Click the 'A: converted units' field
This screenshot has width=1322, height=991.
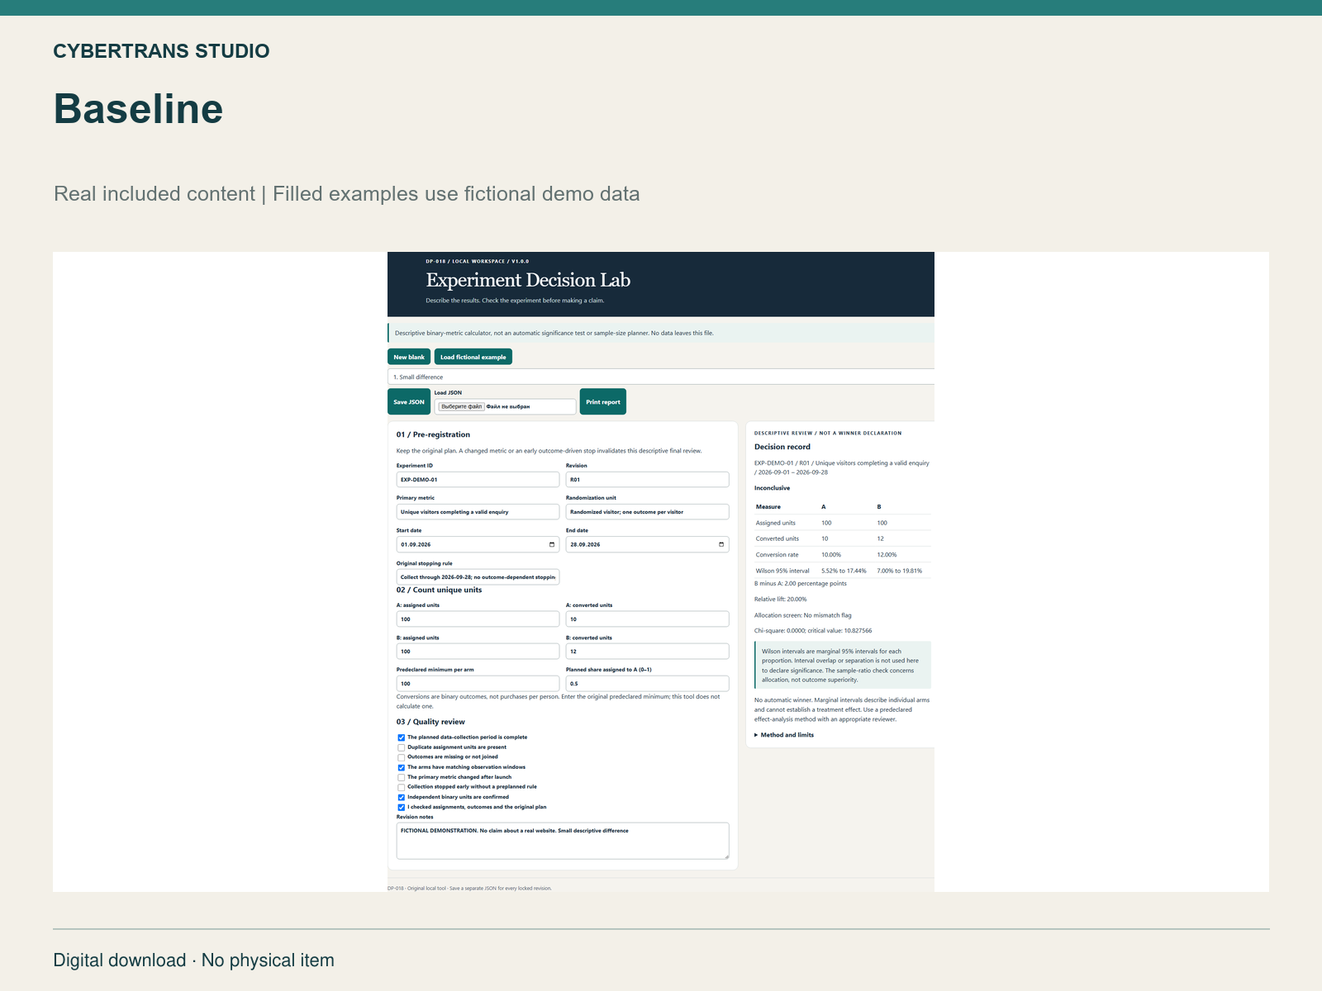pyautogui.click(x=647, y=619)
